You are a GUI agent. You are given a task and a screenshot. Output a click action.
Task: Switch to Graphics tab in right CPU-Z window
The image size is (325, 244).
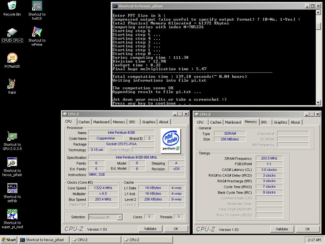281,122
